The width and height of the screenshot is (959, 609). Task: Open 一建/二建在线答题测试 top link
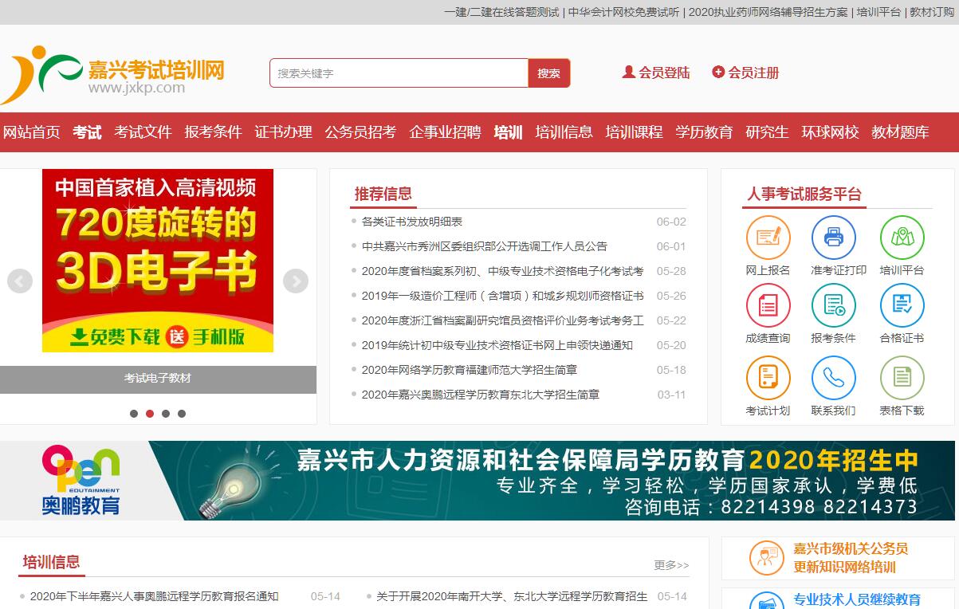click(x=501, y=12)
